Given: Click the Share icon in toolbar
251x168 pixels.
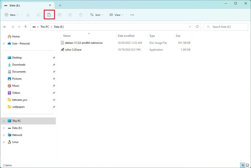Looking at the screenshot, I should tap(70, 15).
